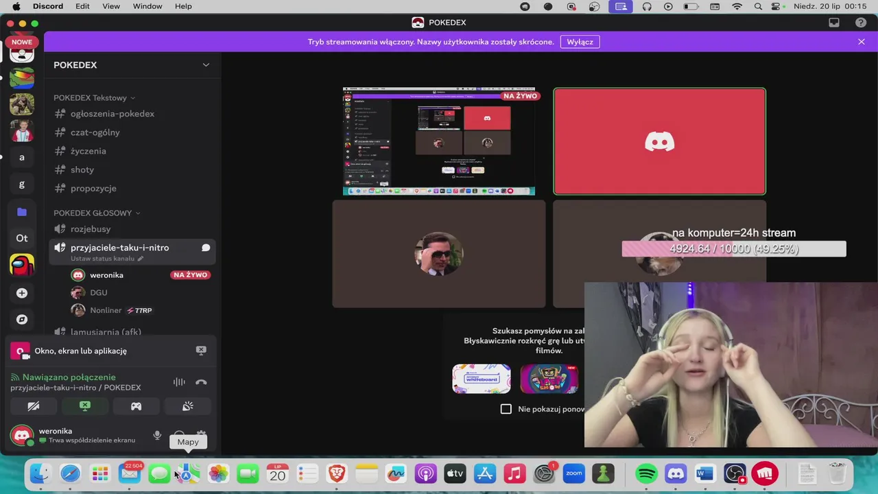Collapse the POKEDEX Tekstowy category
The height and width of the screenshot is (494, 878).
(95, 97)
